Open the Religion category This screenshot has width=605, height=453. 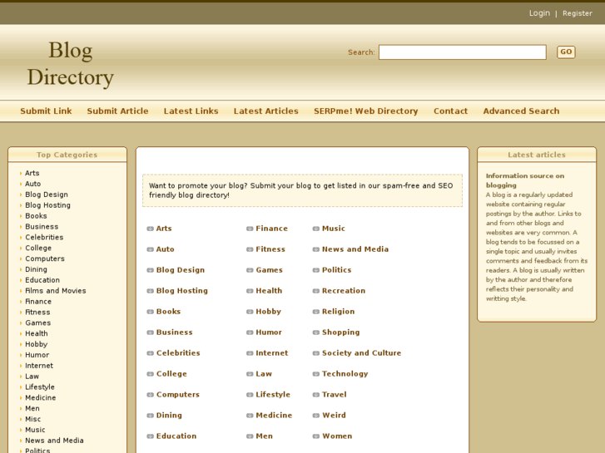click(339, 312)
